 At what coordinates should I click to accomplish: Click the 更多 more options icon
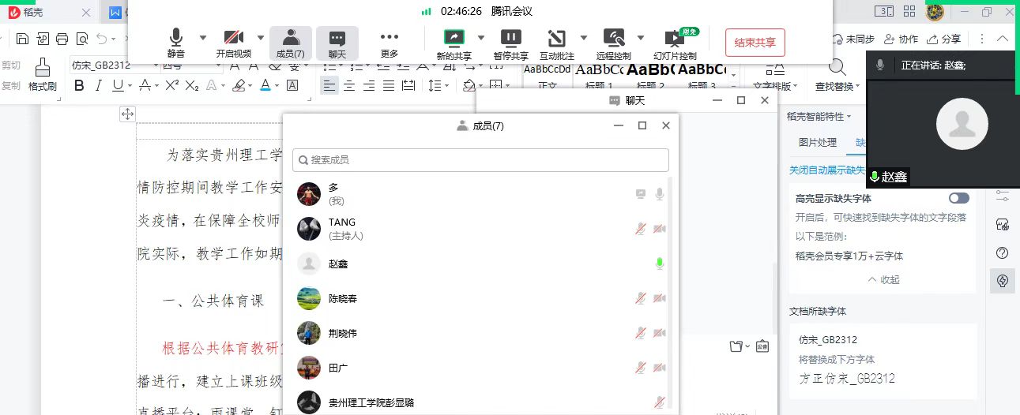[389, 43]
